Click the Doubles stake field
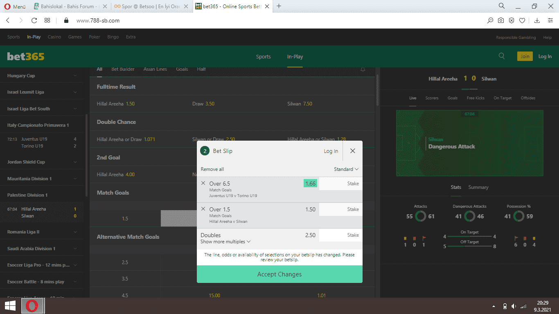Viewport: 559px width, 314px height. 340,235
